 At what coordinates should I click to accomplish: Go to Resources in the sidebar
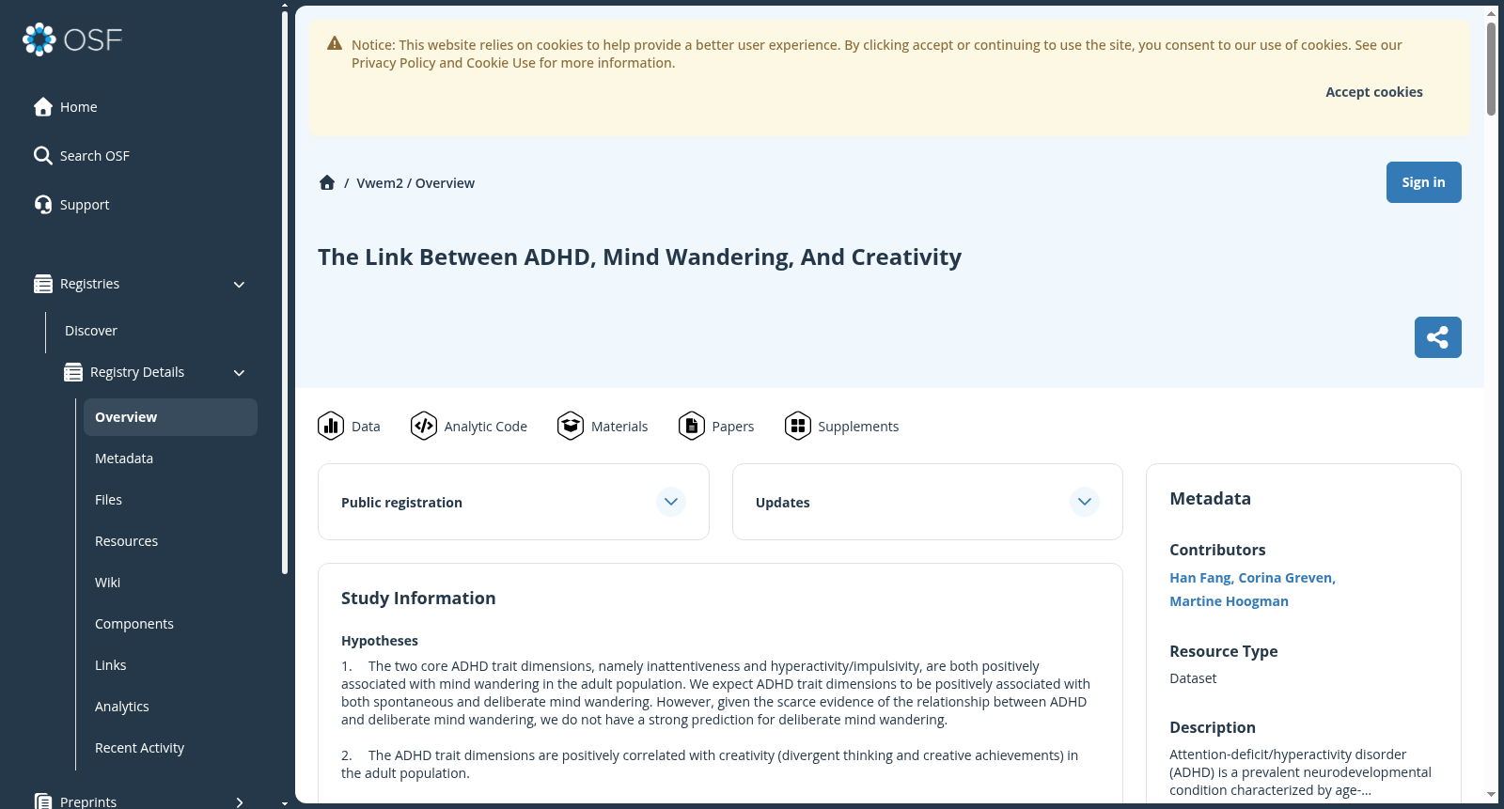170,541
